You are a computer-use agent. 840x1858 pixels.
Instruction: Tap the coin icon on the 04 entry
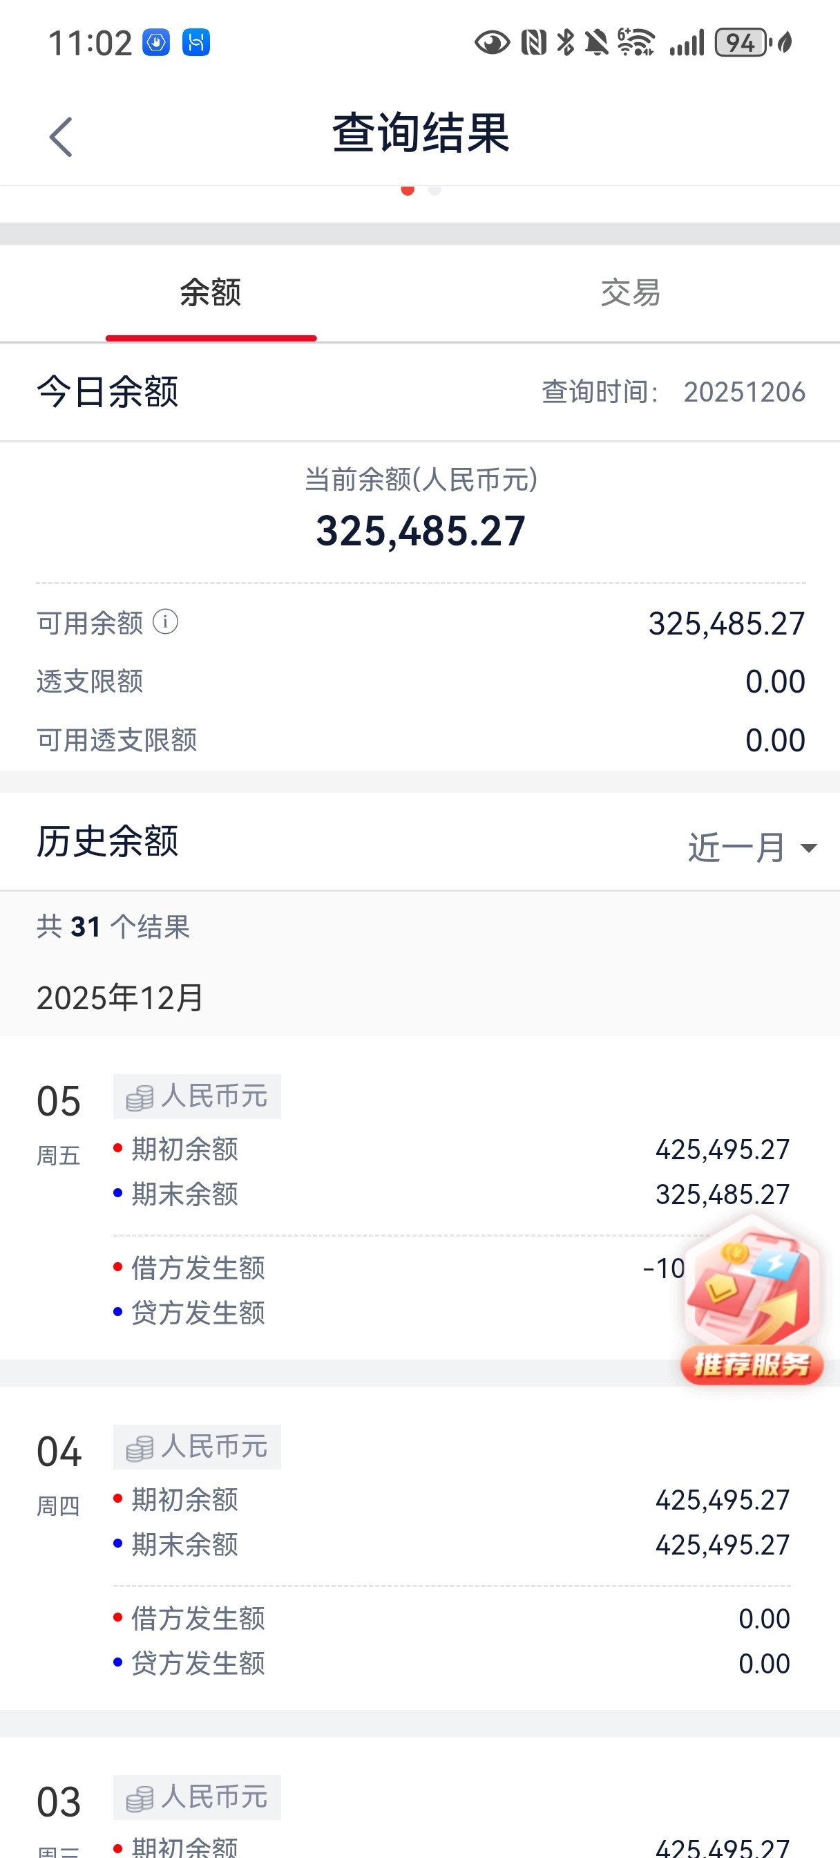[x=139, y=1447]
